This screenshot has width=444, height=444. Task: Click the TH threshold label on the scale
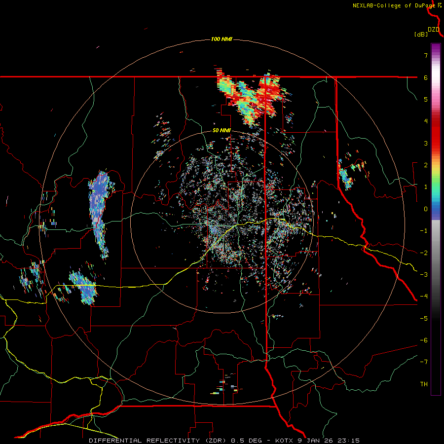[424, 384]
